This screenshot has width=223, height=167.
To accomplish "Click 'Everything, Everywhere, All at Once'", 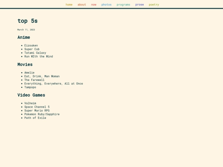I will coord(54,84).
